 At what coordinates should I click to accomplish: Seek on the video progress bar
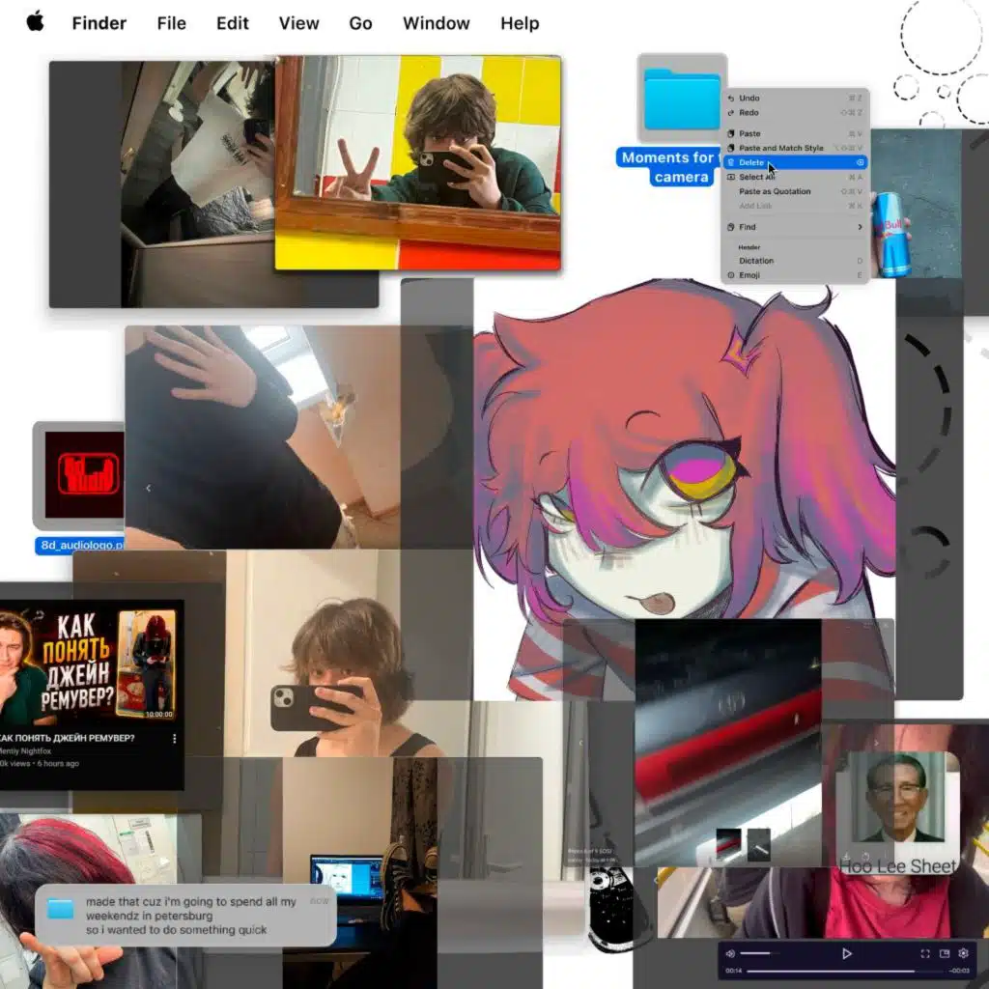(845, 972)
